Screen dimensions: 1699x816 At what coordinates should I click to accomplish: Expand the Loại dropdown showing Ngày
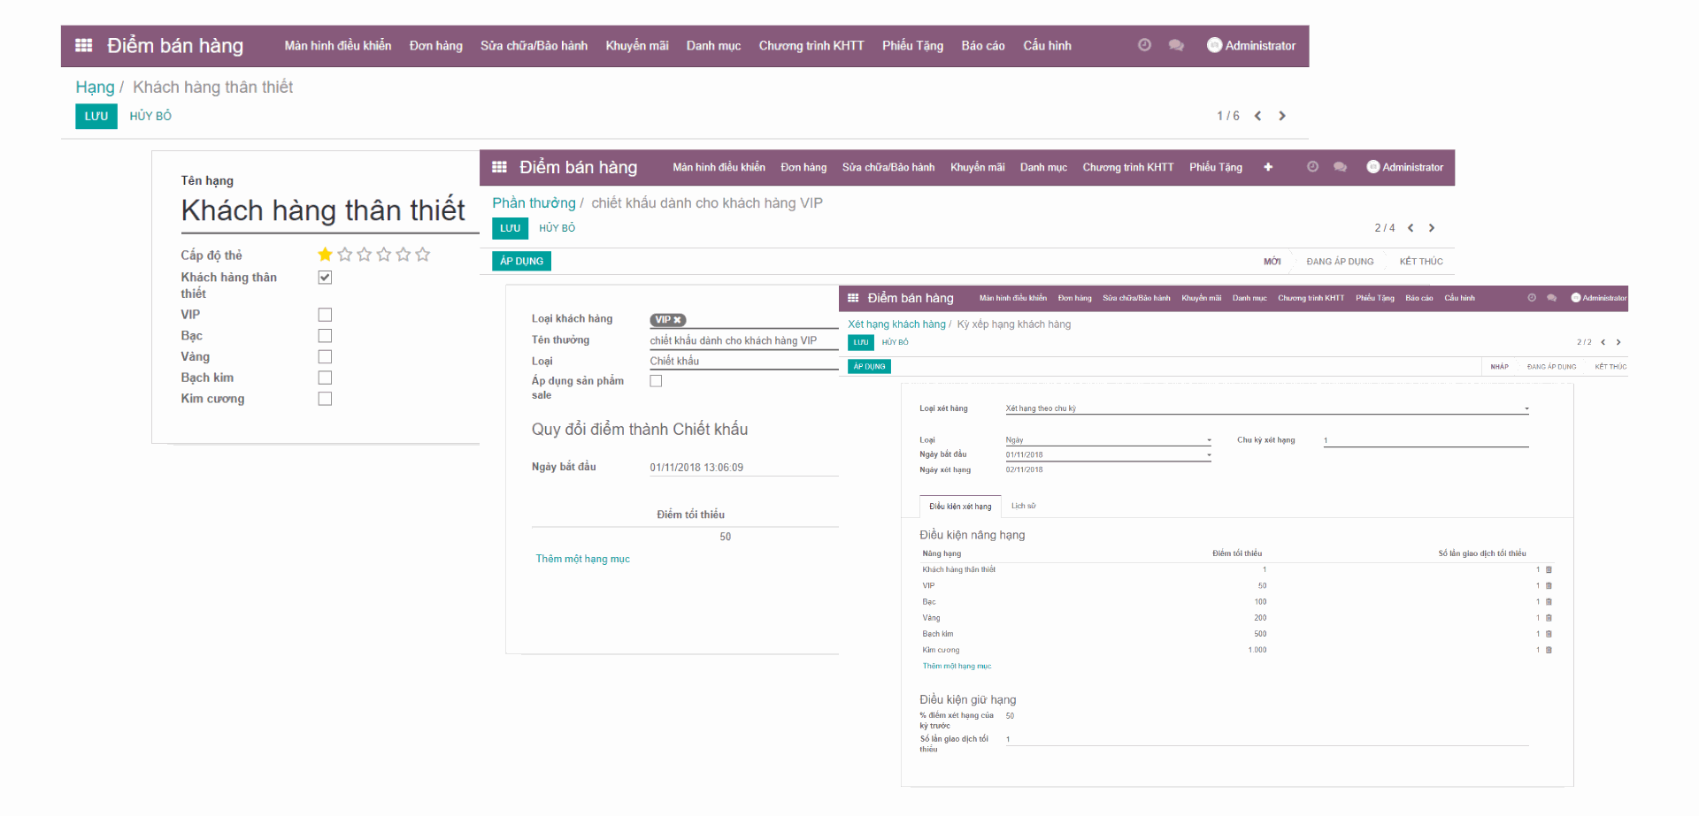[x=1209, y=439]
